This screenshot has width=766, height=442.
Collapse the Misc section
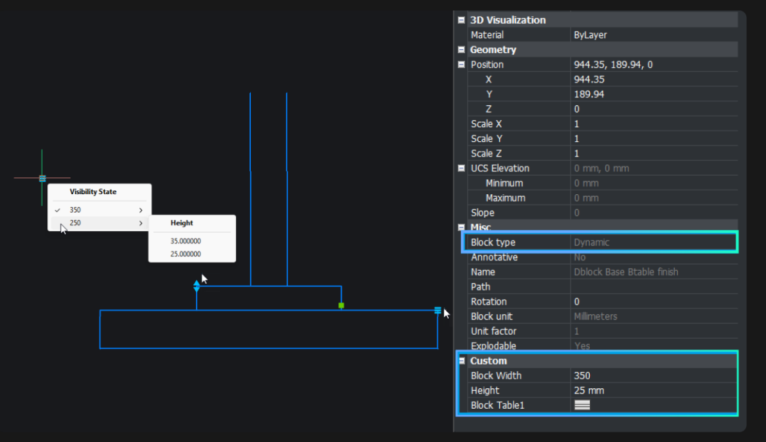click(x=460, y=227)
